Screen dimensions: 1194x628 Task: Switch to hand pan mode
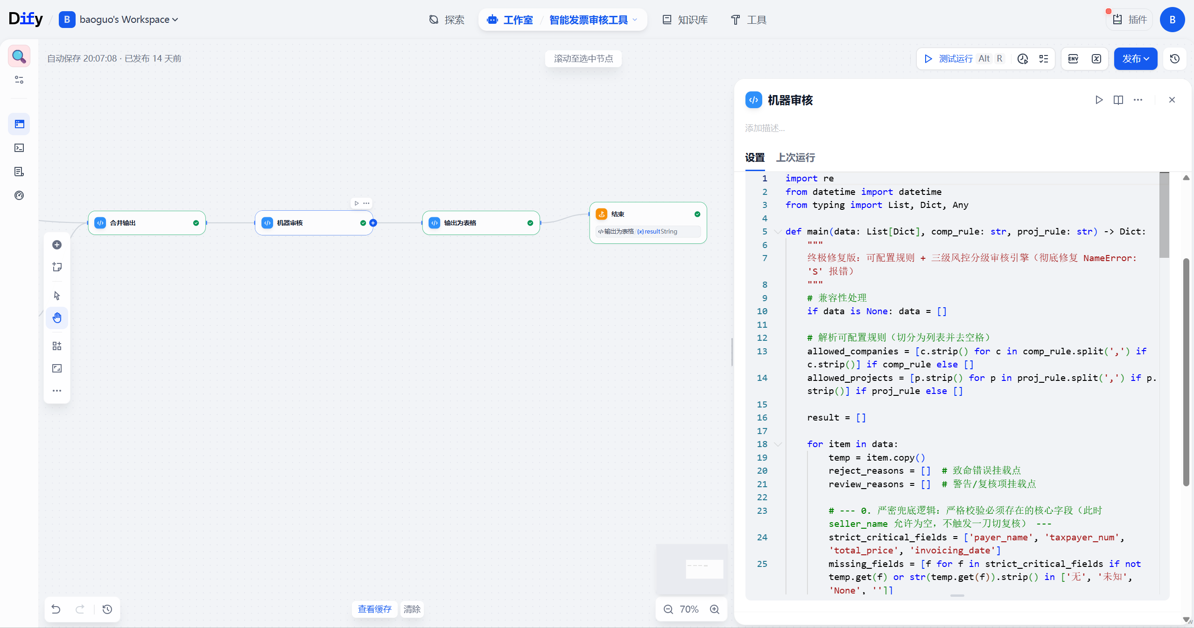[57, 318]
